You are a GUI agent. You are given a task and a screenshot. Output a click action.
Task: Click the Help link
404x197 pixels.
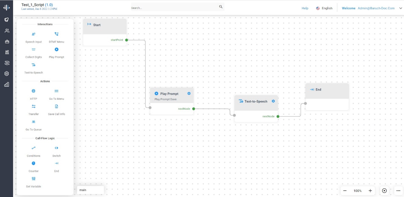(305, 8)
